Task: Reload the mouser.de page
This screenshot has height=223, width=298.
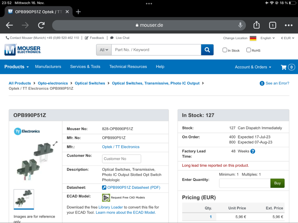Action: (41, 25)
